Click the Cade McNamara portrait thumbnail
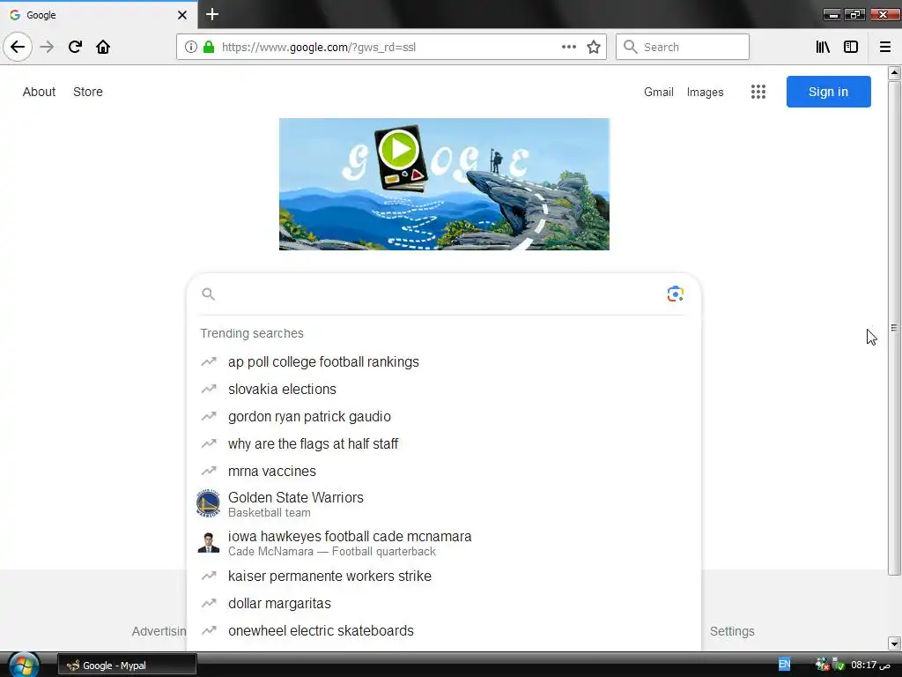902x677 pixels. pos(208,543)
